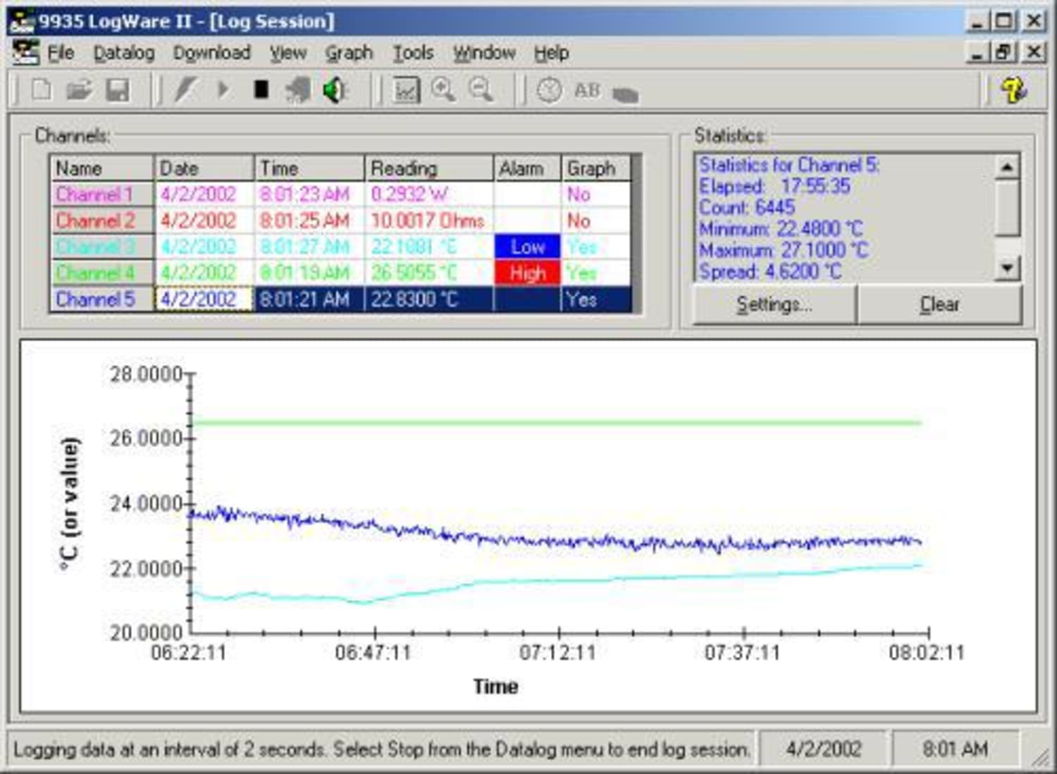Viewport: 1057px width, 774px height.
Task: Click the statistics scrollbar down arrow
Action: click(1007, 268)
